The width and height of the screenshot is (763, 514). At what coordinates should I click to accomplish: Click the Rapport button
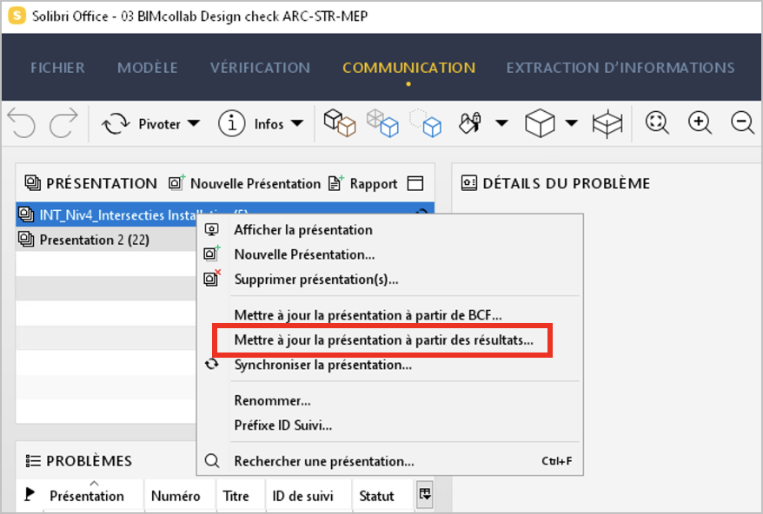[x=363, y=183]
